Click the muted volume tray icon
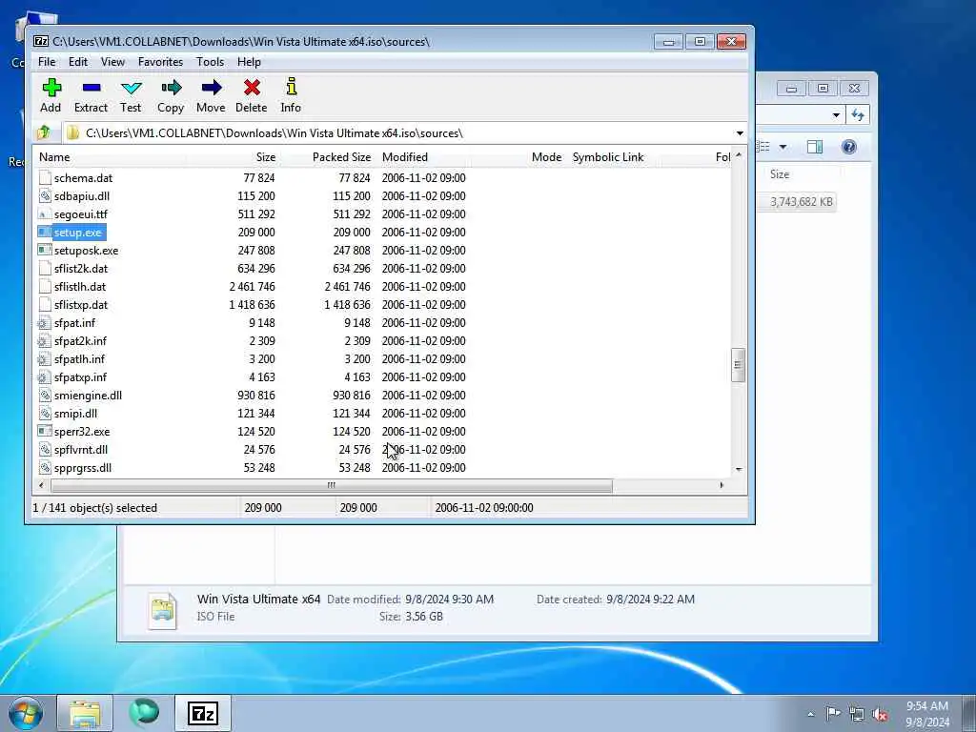 tap(880, 714)
